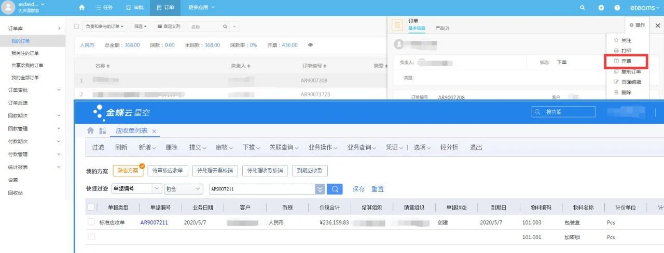Viewport: 664px width, 253px height.
Task: Click 退出 in Kingdee toolbar
Action: pos(476,147)
